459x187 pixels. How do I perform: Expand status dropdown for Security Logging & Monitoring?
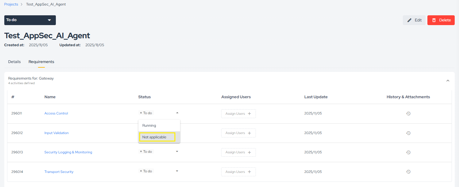click(x=177, y=151)
